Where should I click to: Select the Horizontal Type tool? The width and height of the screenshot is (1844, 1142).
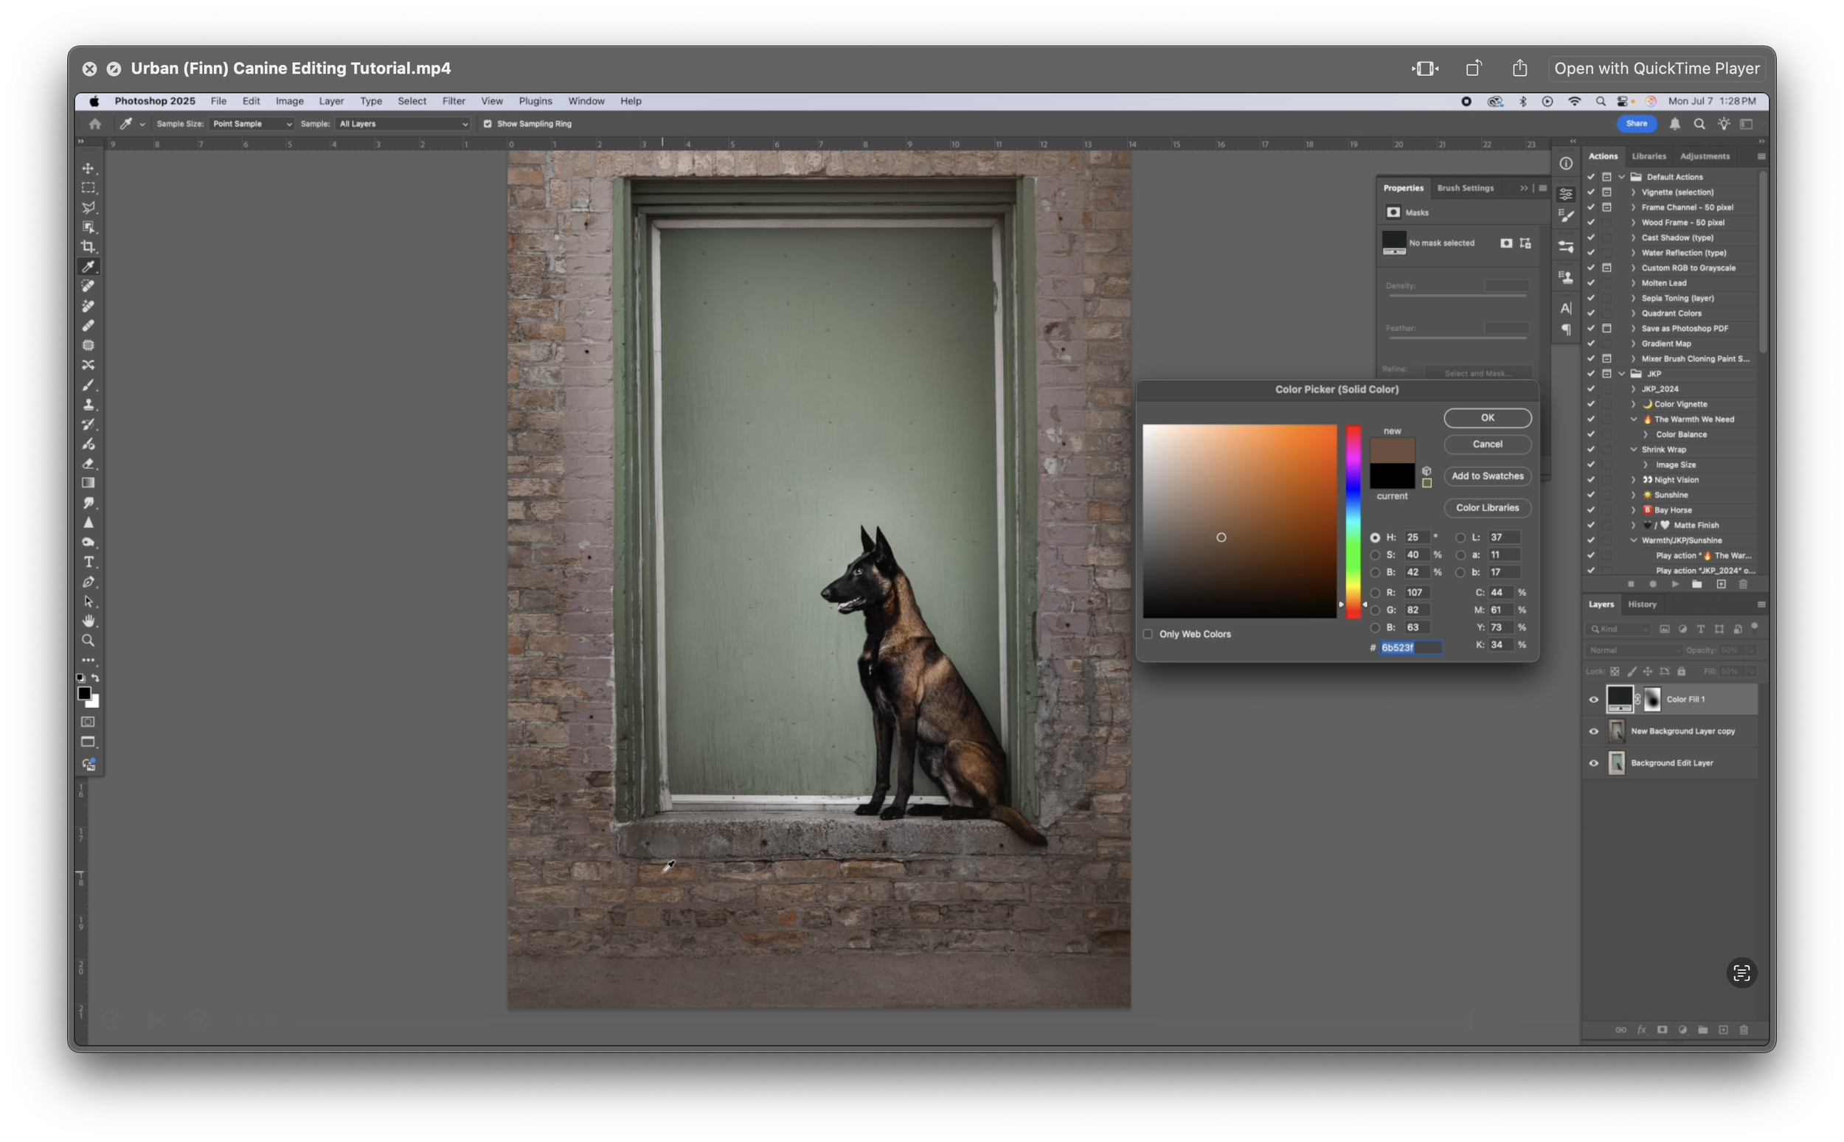[x=89, y=562]
